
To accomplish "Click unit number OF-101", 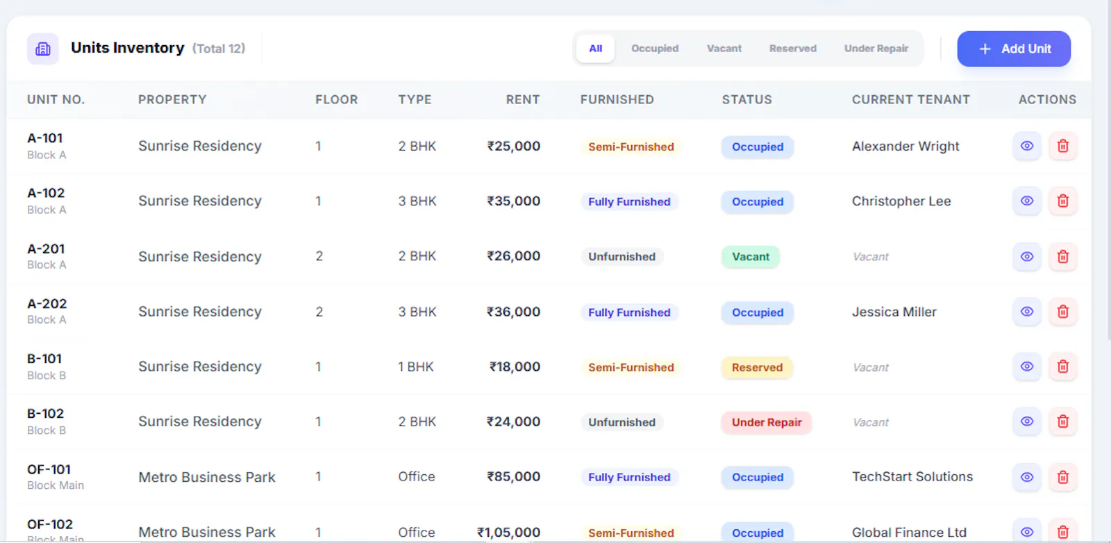I will tap(49, 469).
